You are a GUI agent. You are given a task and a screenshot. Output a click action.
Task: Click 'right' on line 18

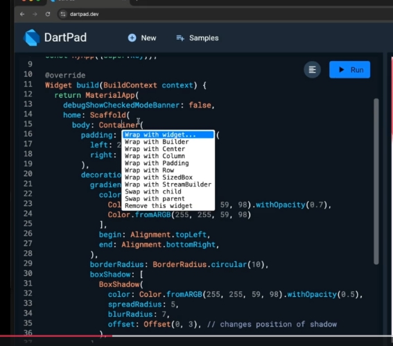(x=101, y=155)
